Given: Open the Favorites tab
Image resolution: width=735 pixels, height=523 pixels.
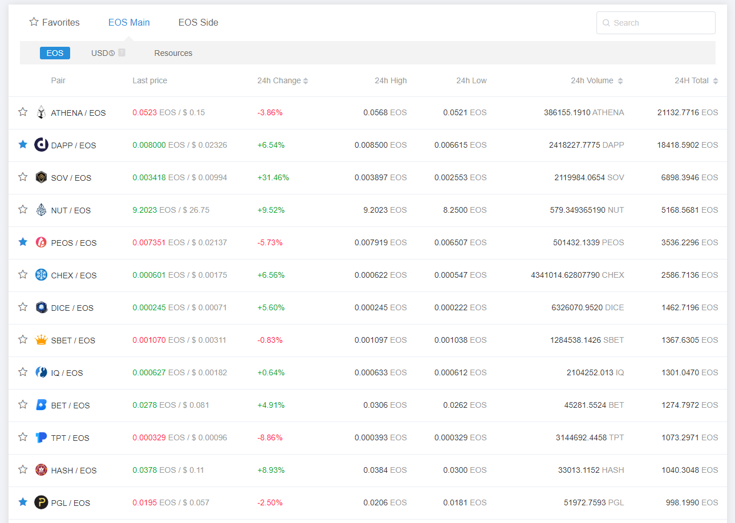Looking at the screenshot, I should [x=55, y=23].
